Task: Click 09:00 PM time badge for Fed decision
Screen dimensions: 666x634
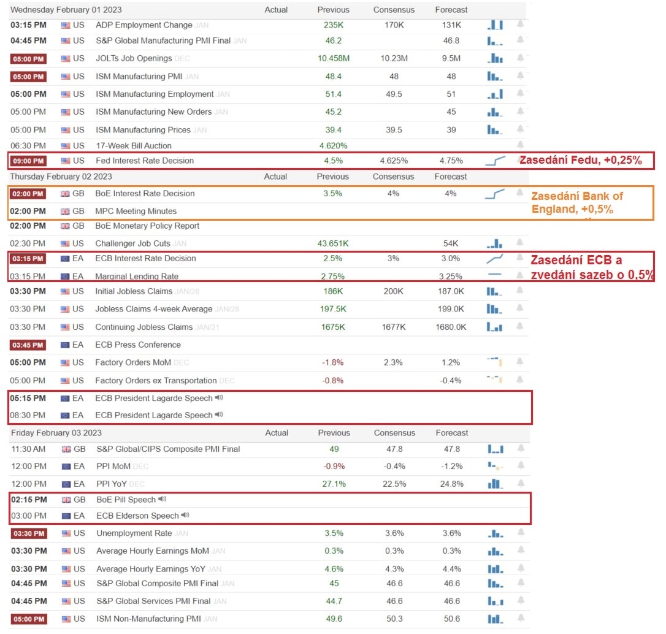Action: (x=28, y=161)
